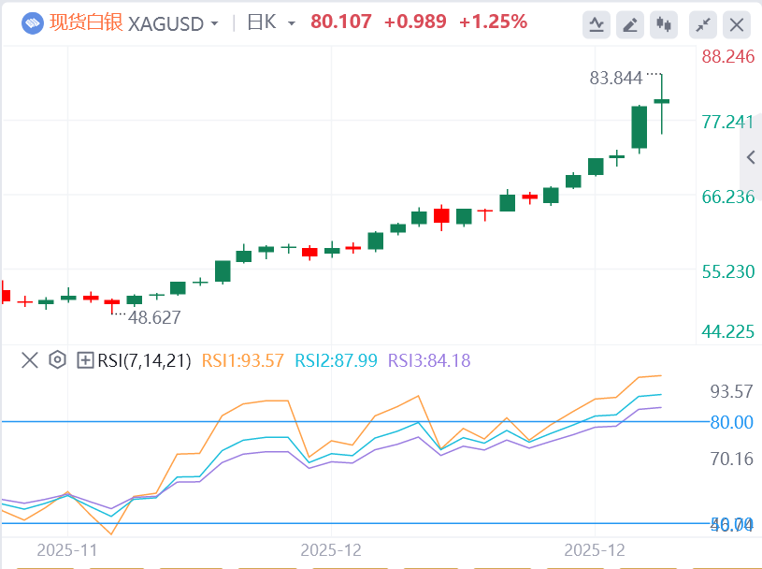
Task: Close the chart with X button
Action: click(737, 24)
